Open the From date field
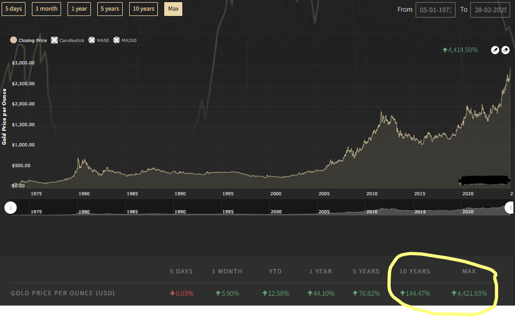 point(435,10)
